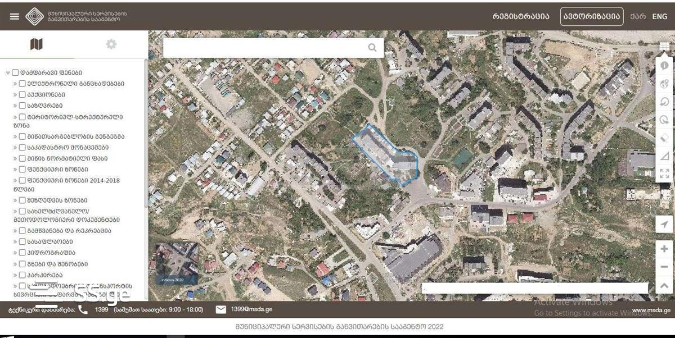
Task: Check the საზღვრები layer checkbox
Action: point(22,106)
